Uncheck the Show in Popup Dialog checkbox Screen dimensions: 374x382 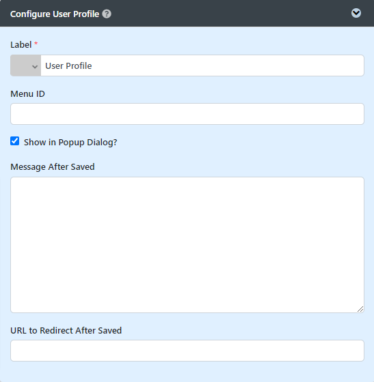tap(15, 141)
